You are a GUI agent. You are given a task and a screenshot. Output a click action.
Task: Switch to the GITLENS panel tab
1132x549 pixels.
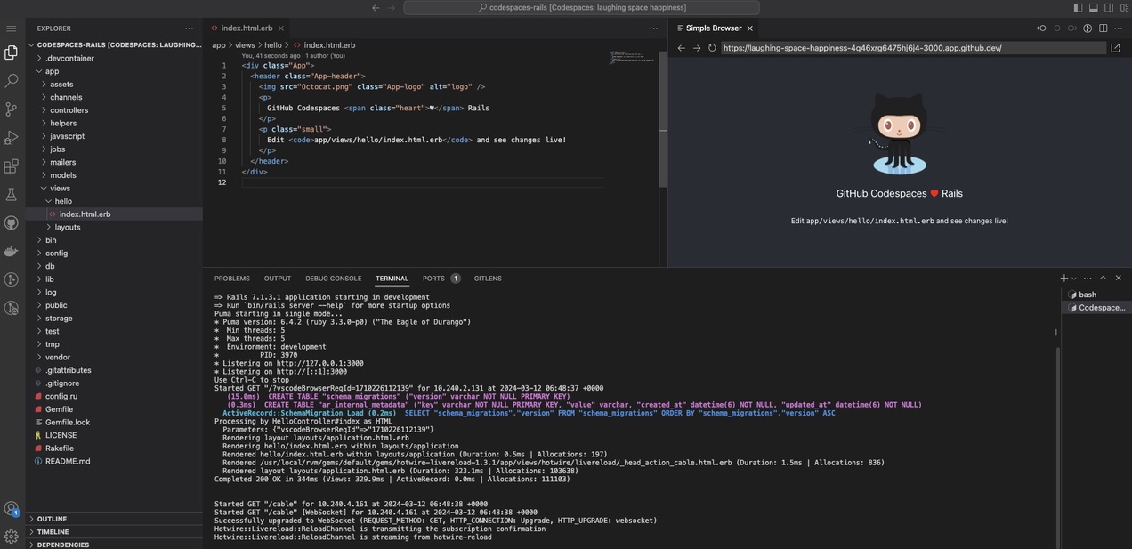pyautogui.click(x=488, y=279)
